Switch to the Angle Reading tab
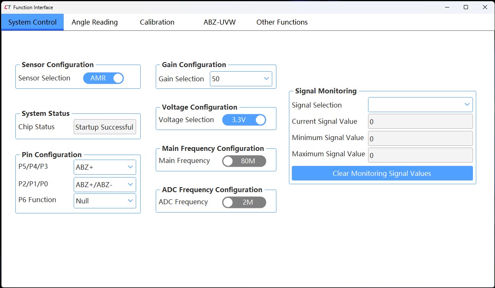495x288 pixels. tap(95, 22)
